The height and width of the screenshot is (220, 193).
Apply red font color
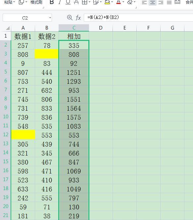119,2
